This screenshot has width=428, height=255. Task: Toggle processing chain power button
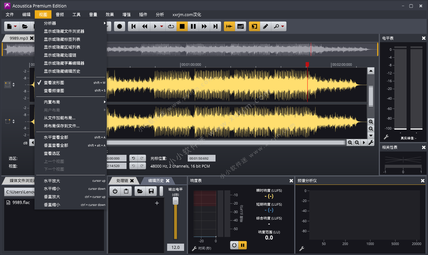coord(115,191)
